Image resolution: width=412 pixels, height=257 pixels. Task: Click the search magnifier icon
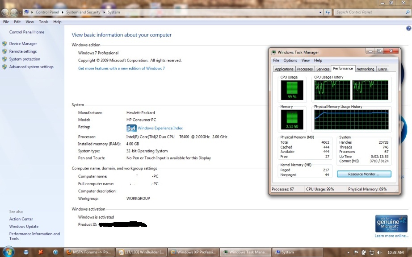point(408,12)
